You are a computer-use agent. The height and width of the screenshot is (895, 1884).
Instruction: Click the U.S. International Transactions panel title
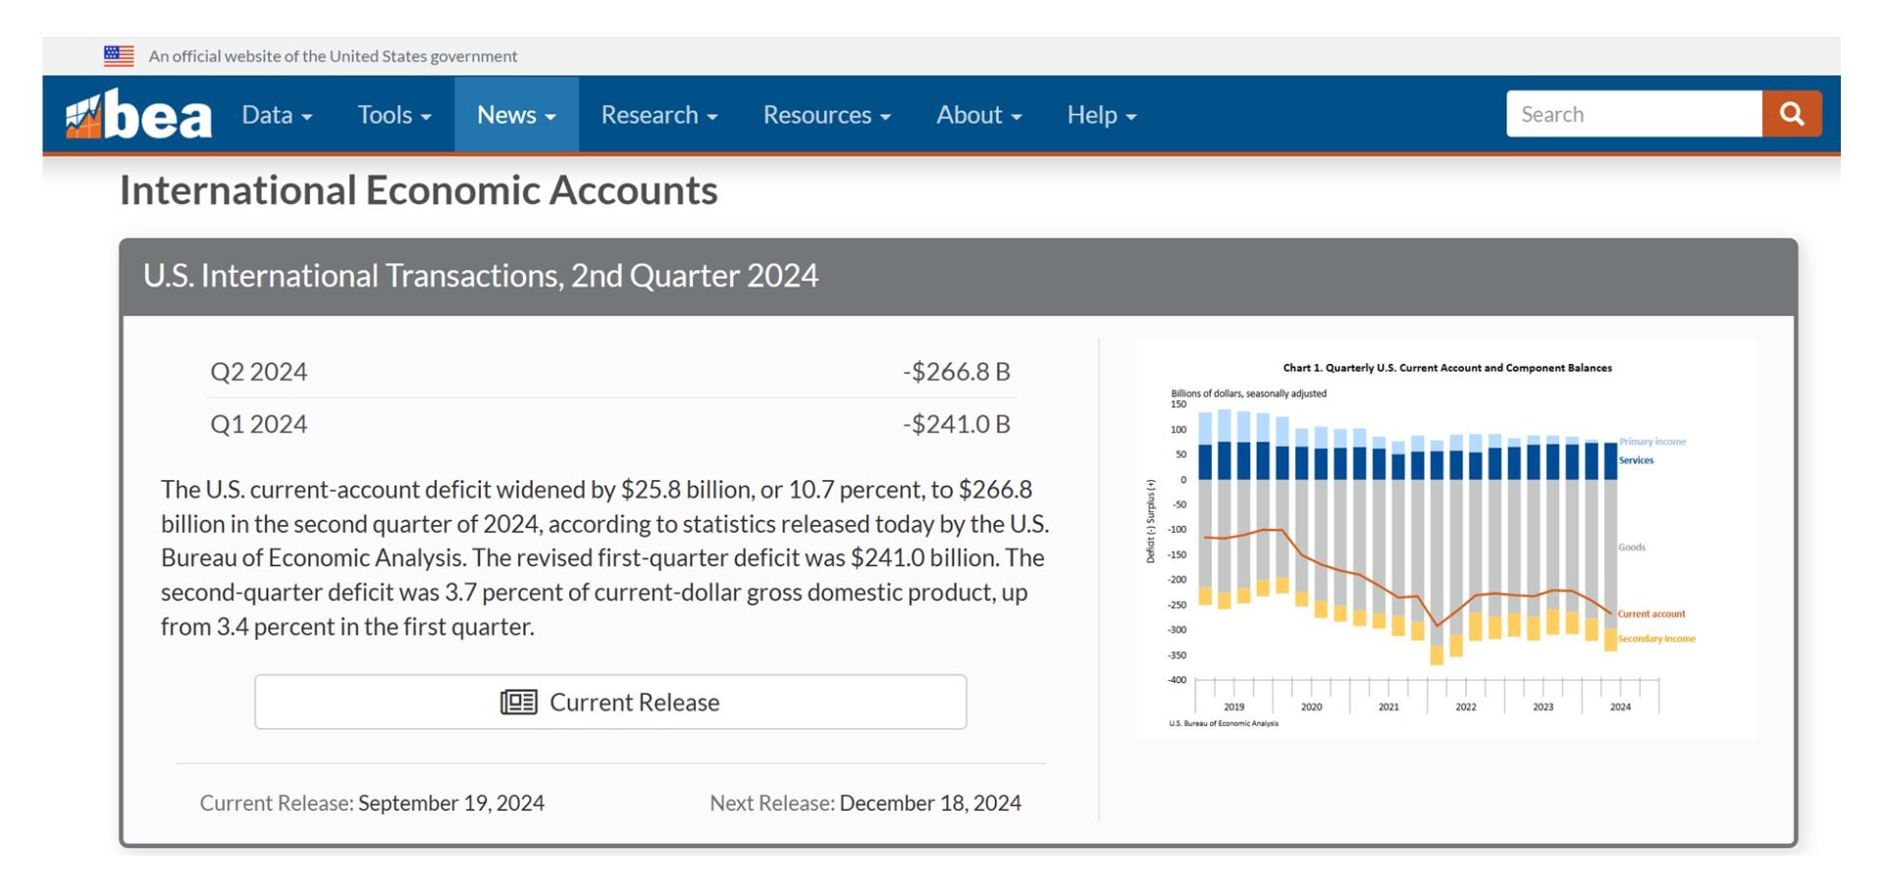click(x=481, y=276)
